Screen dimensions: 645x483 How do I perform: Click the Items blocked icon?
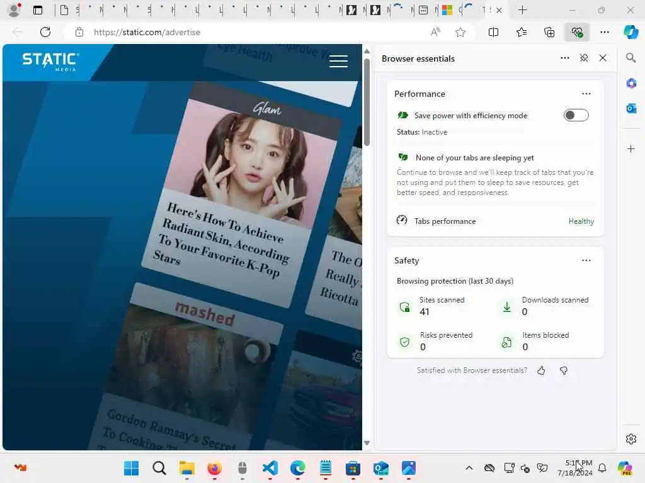(x=506, y=341)
